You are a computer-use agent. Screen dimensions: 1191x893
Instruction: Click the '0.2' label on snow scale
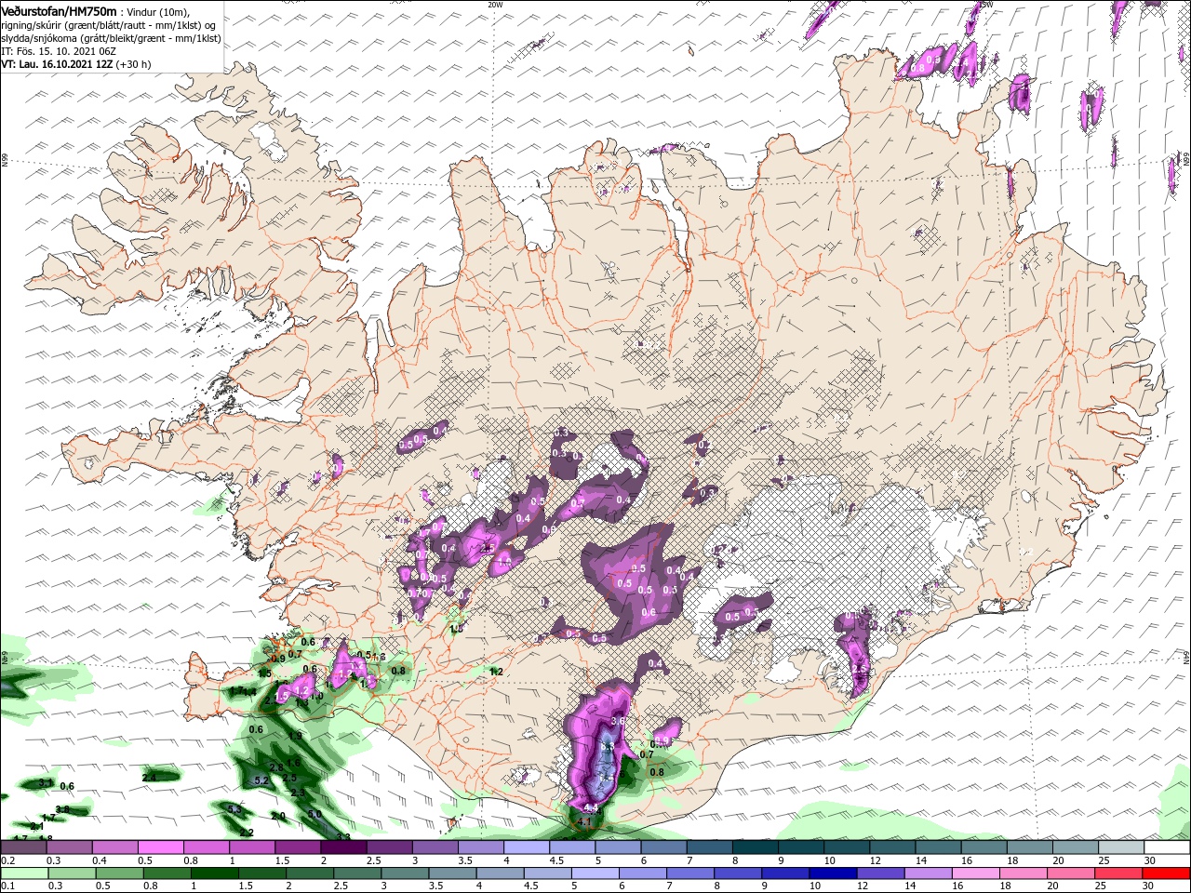point(8,860)
